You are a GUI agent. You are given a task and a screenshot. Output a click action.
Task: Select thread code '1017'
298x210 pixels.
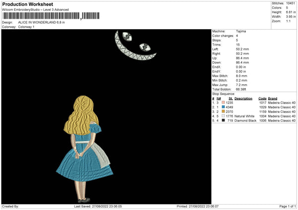[263, 103]
